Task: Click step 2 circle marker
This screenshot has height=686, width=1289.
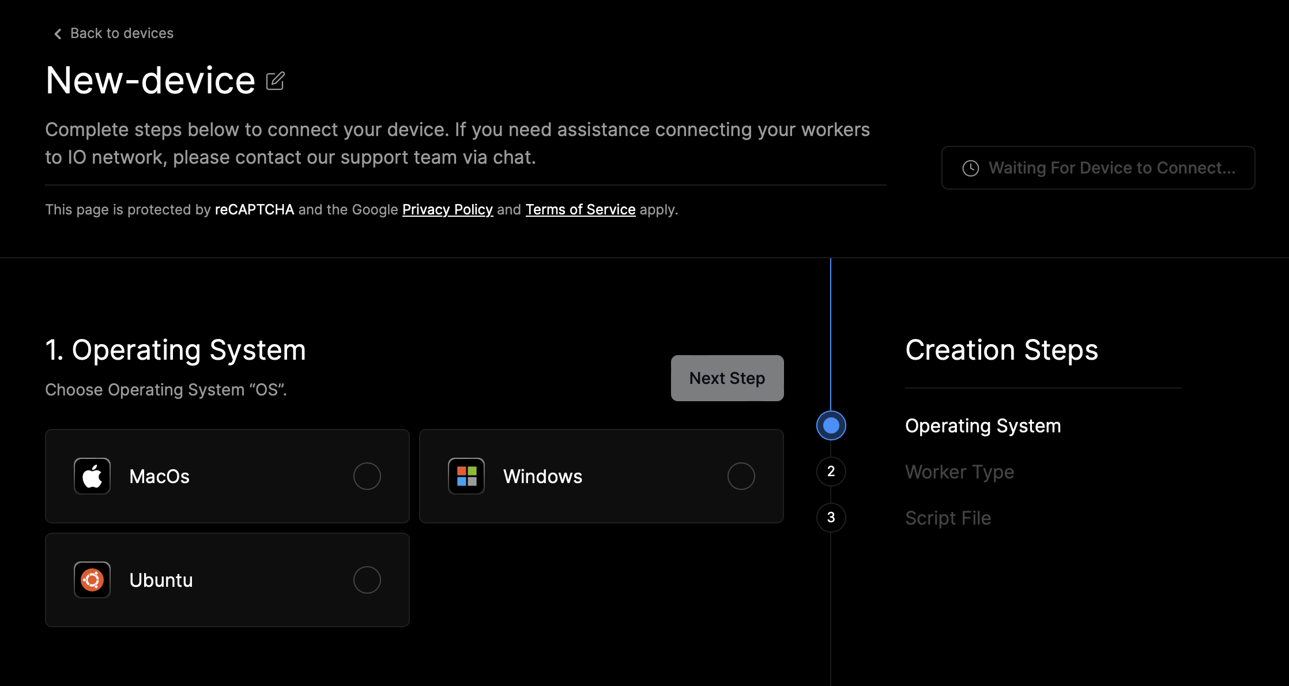Action: (x=831, y=472)
